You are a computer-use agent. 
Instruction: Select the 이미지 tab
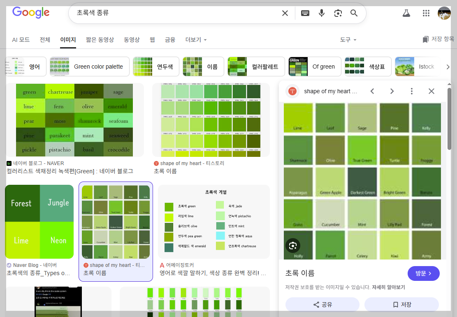68,39
